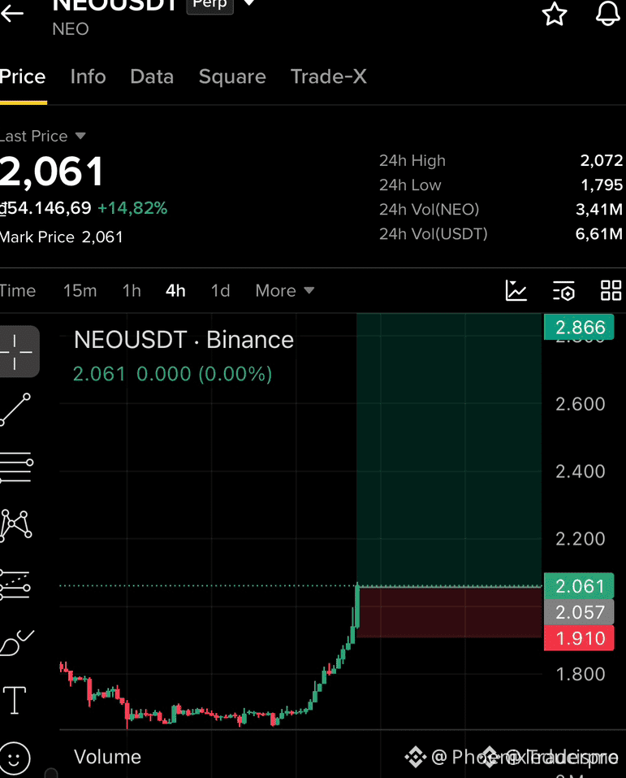Click the +14,82% change text
Viewport: 626px width, 778px height.
pyautogui.click(x=132, y=208)
